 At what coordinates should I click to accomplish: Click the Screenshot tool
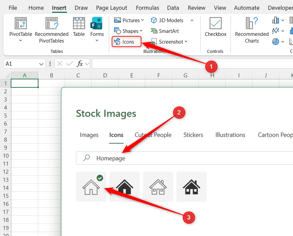pyautogui.click(x=167, y=42)
